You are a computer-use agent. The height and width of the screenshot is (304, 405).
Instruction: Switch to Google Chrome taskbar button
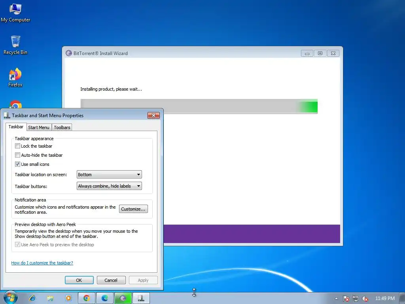click(87, 298)
